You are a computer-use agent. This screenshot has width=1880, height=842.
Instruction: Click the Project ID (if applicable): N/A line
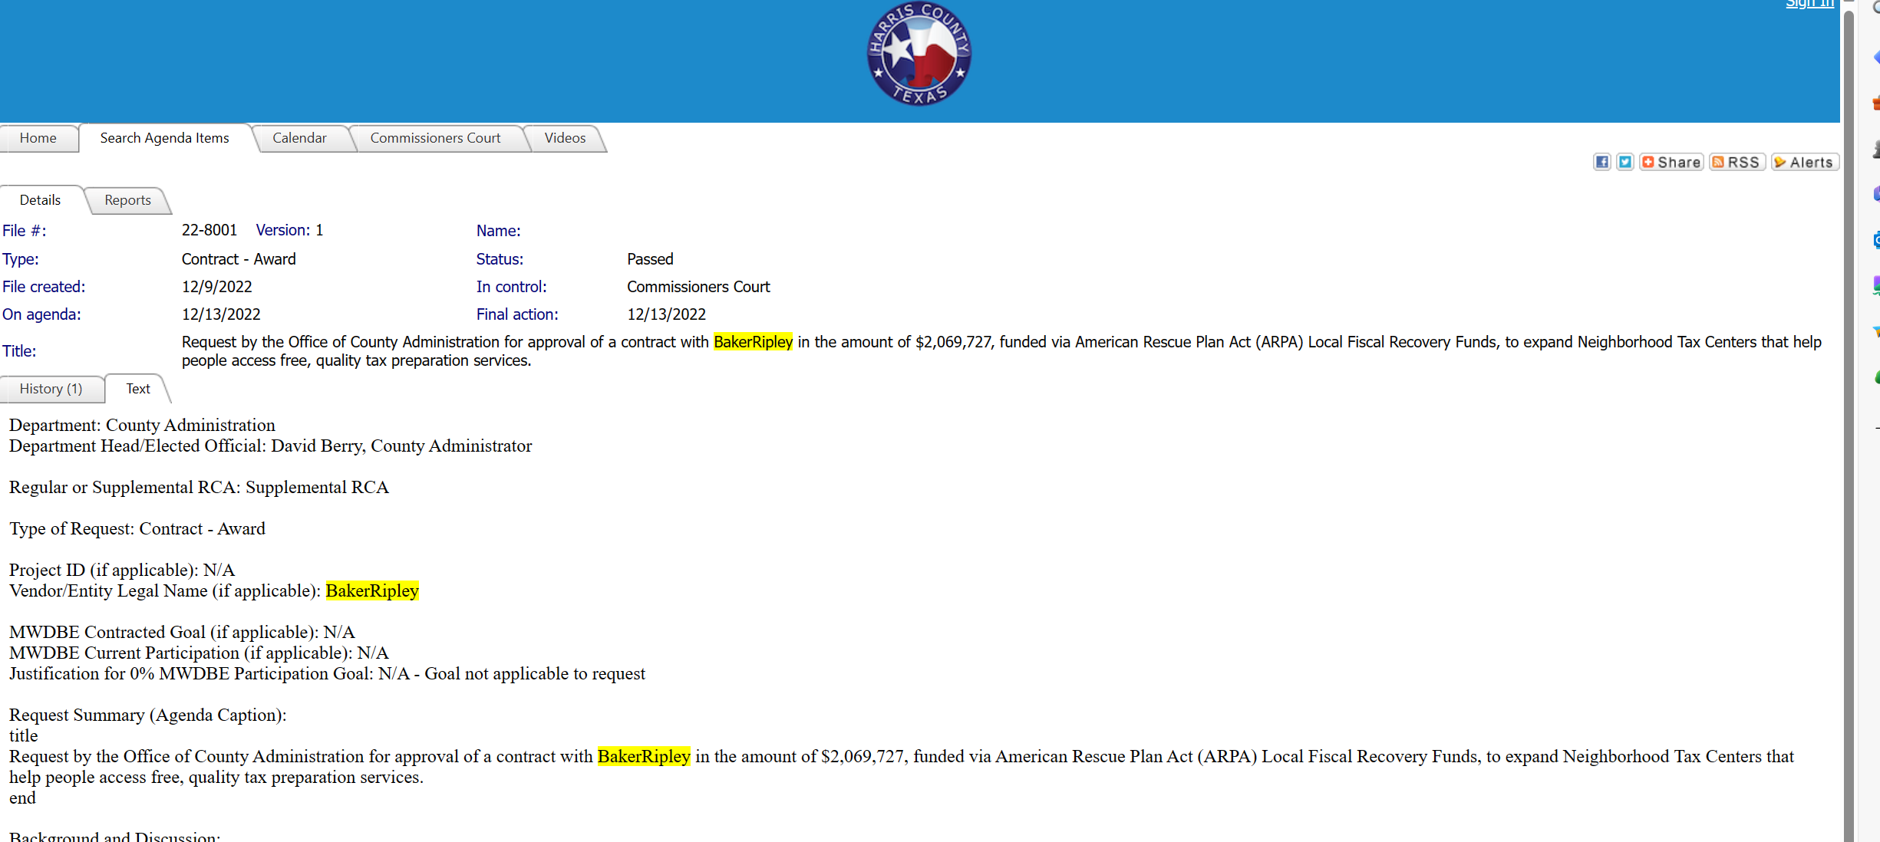pyautogui.click(x=122, y=571)
